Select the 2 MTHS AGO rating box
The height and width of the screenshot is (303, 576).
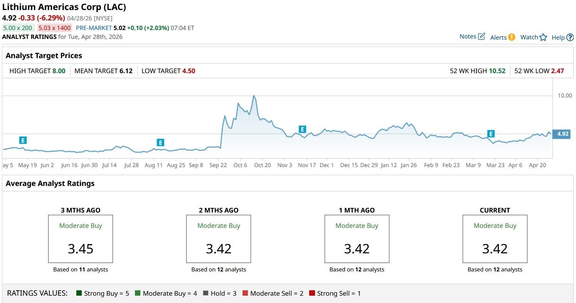(219, 239)
